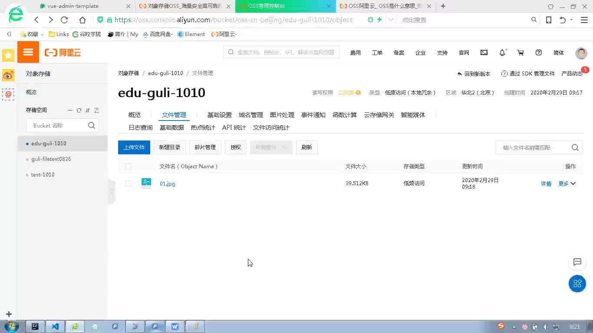
Task: Click the 碎片管理 button
Action: 205,147
